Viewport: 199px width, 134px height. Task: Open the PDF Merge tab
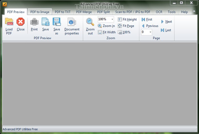pos(84,12)
